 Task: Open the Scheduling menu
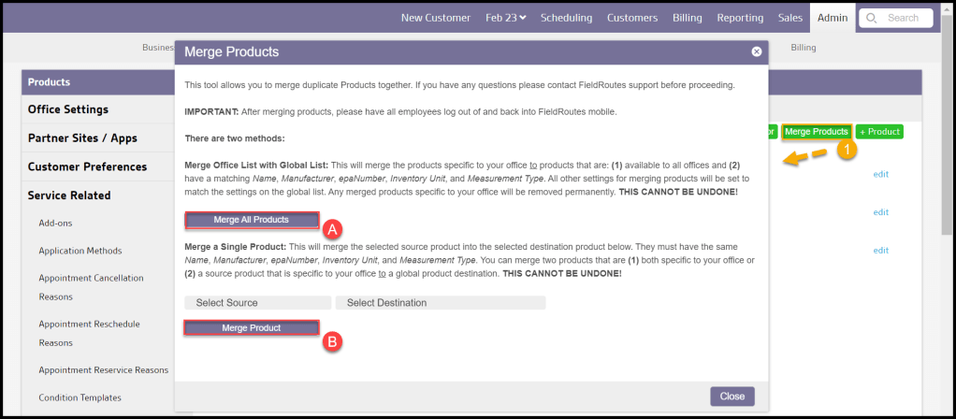click(566, 18)
